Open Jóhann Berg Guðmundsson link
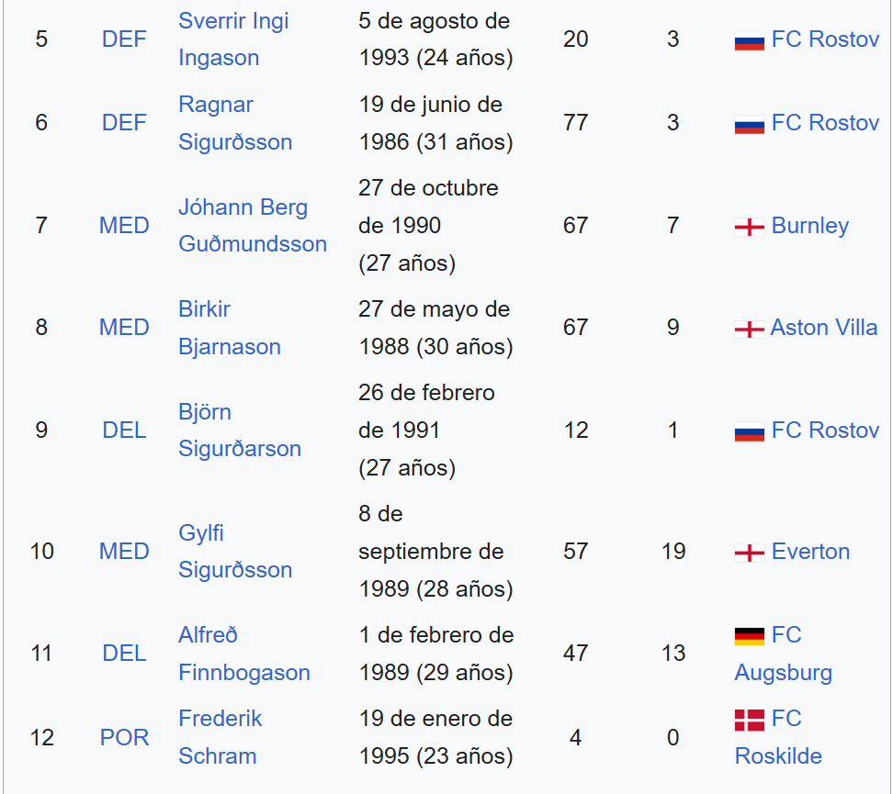Viewport: 893px width, 794px height. pos(253,226)
